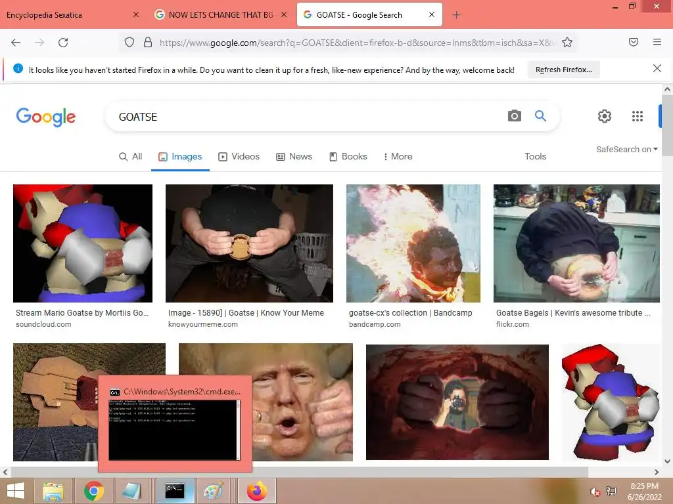The image size is (673, 504).
Task: Open the Mario figure soundcloud thumbnail
Action: coord(83,243)
